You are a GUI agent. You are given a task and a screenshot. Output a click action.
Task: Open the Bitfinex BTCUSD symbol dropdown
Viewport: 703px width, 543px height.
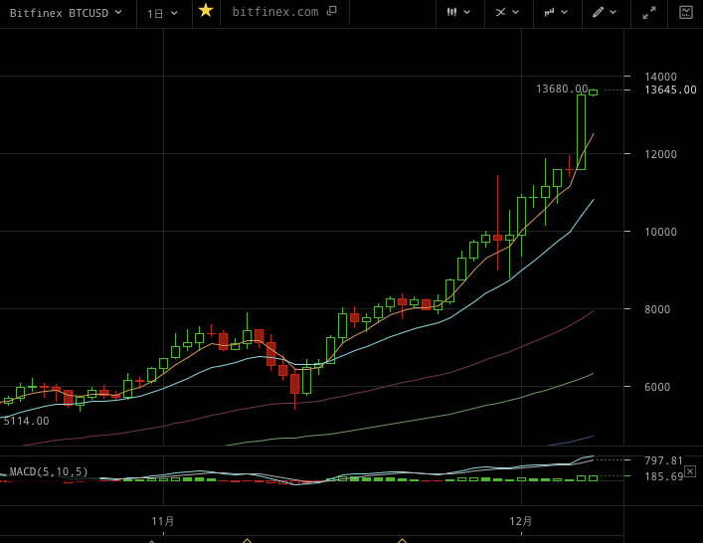coord(66,13)
